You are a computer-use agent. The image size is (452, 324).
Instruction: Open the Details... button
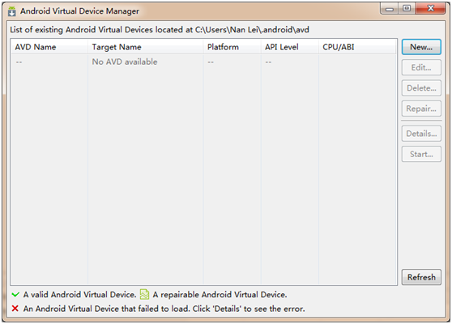coord(421,134)
